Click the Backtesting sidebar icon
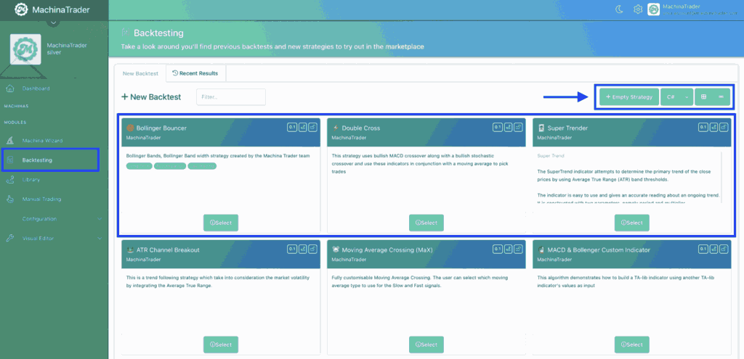 click(10, 160)
